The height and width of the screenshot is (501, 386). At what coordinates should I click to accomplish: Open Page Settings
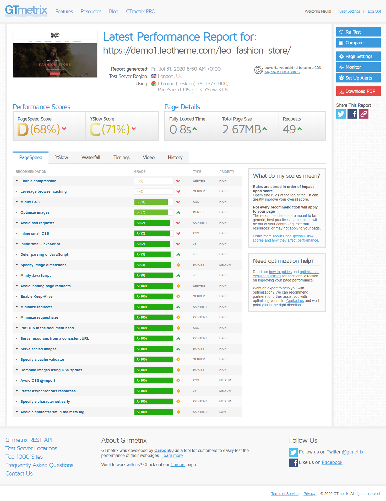358,56
